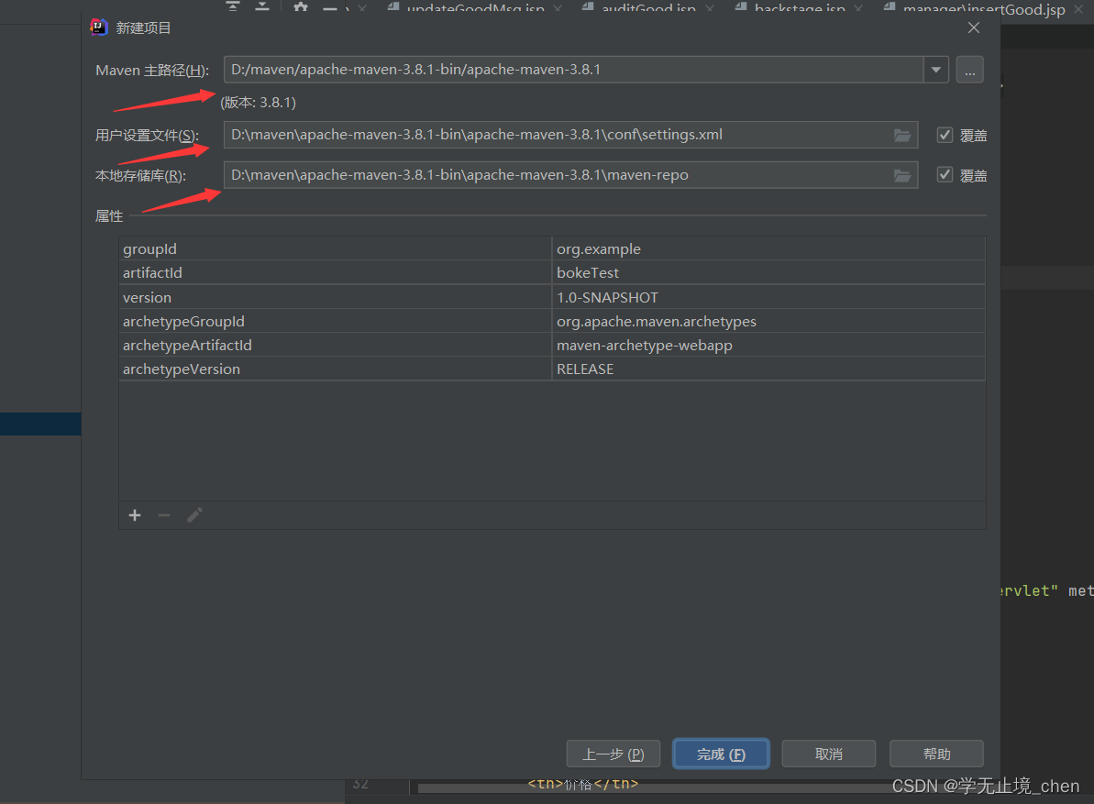This screenshot has height=804, width=1094.
Task: Click the maven-archetype-webapp value cell
Action: 768,346
